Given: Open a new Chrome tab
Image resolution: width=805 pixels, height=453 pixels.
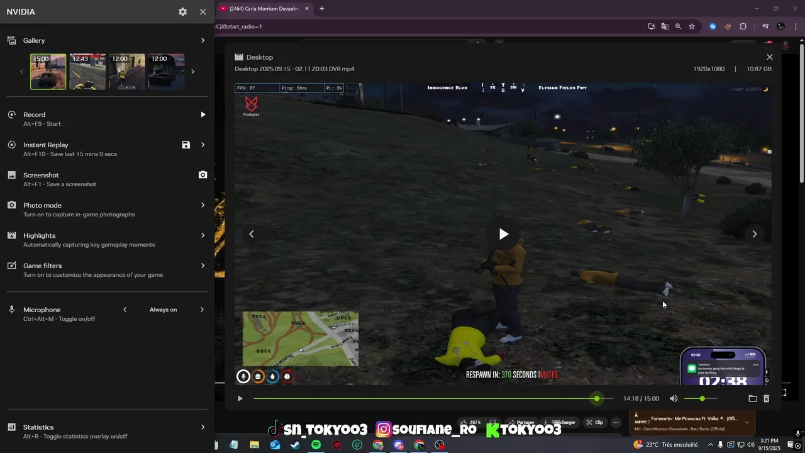Looking at the screenshot, I should [x=322, y=9].
